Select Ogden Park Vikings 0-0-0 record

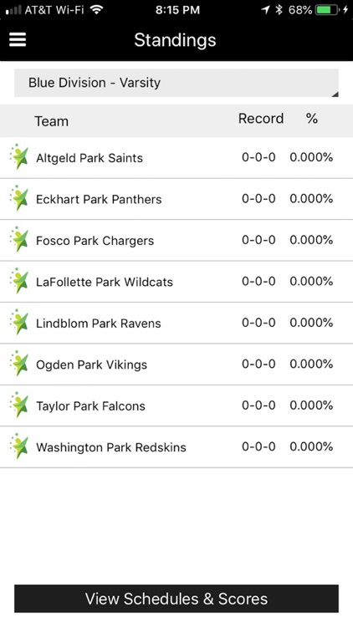pyautogui.click(x=258, y=364)
